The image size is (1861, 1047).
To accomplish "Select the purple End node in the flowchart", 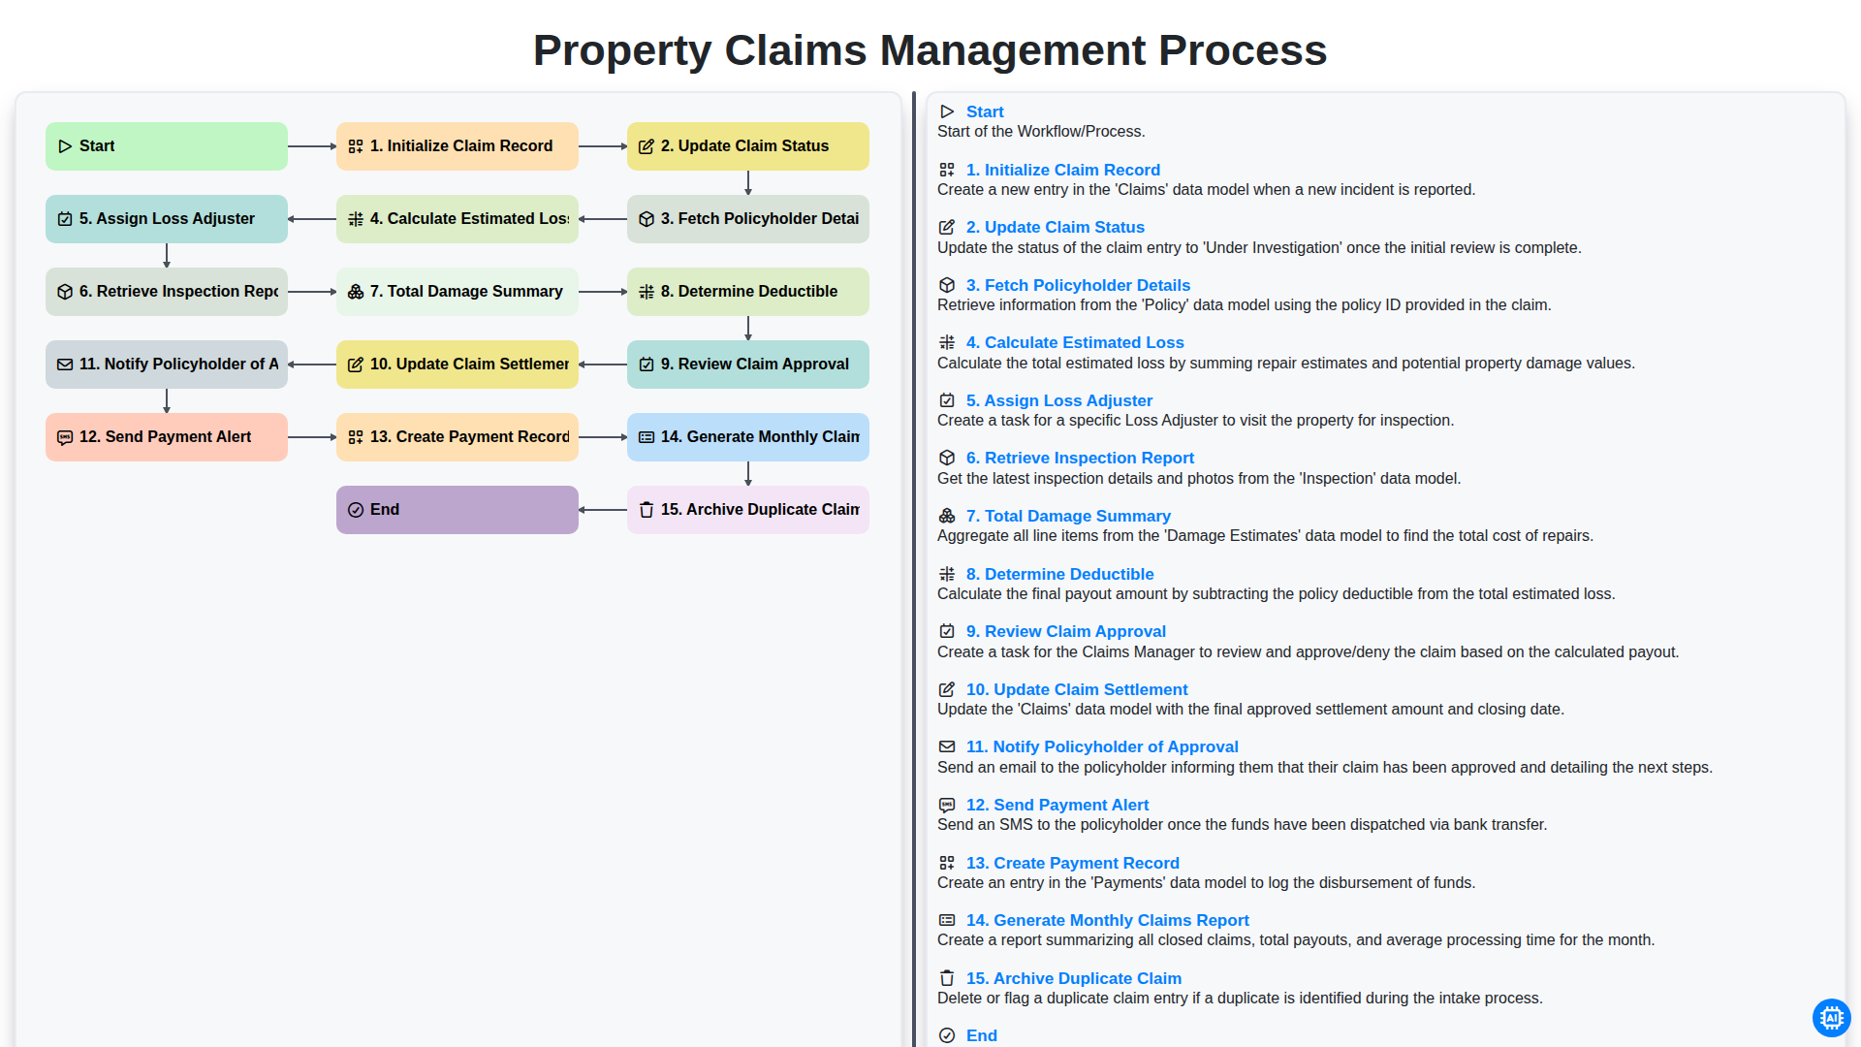I will point(457,510).
